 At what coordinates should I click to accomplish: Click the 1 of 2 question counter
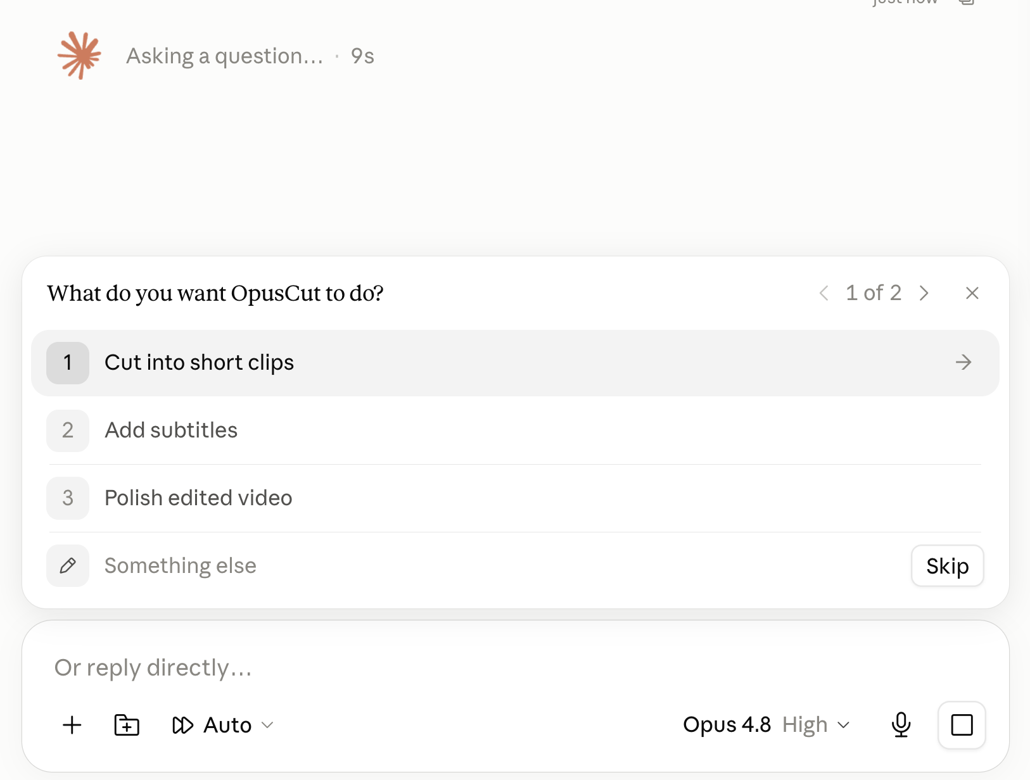coord(874,293)
